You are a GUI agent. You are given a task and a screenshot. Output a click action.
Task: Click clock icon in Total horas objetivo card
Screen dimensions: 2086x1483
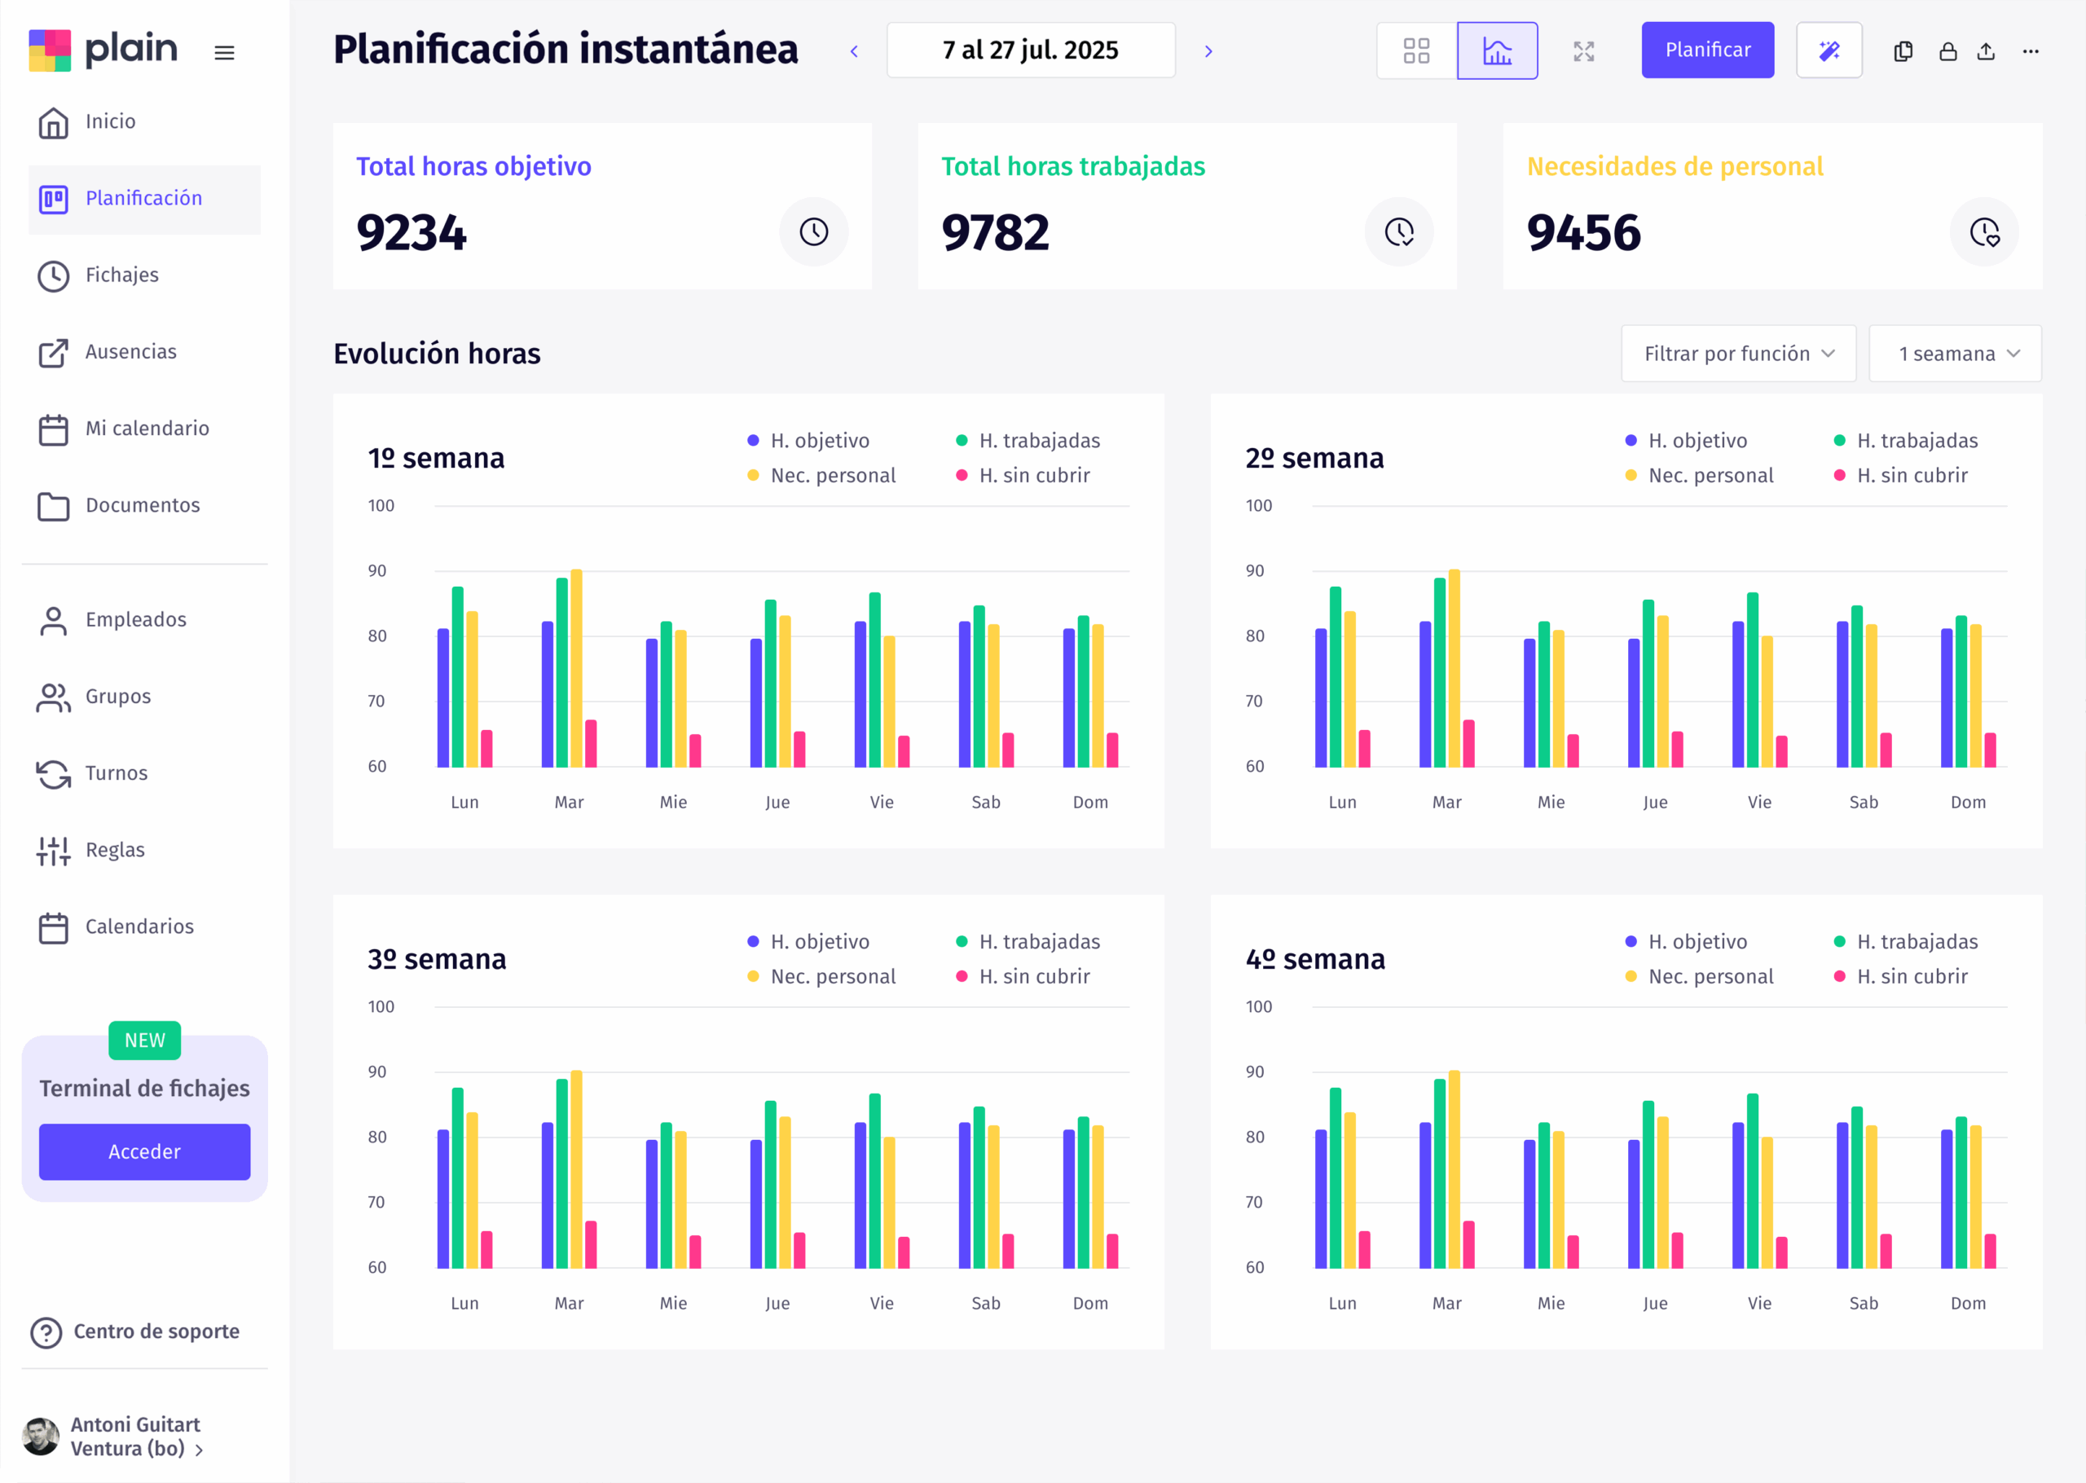point(813,232)
